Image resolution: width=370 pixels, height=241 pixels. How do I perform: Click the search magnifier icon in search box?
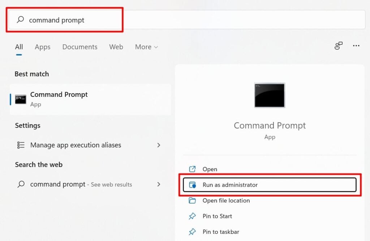coord(21,20)
